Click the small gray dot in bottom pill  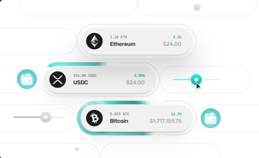coord(77,149)
